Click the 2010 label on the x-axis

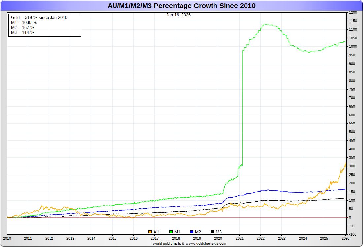click(7, 238)
